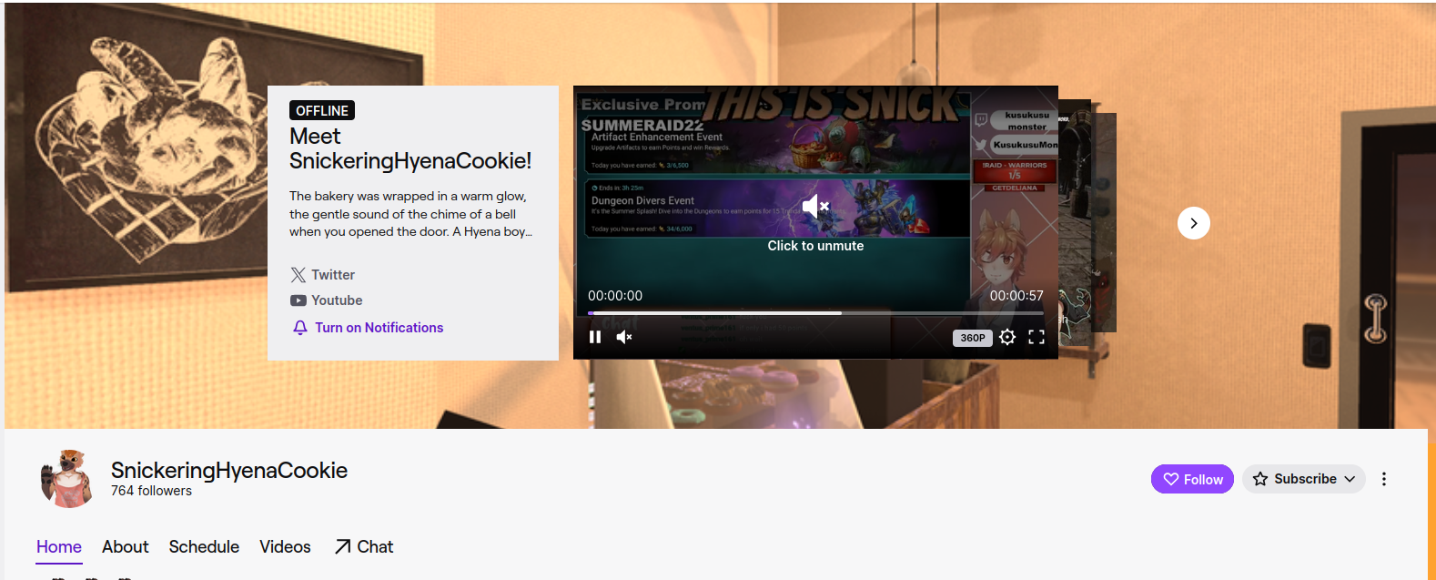Image resolution: width=1436 pixels, height=580 pixels.
Task: Click the bakery description text
Action: pos(410,214)
